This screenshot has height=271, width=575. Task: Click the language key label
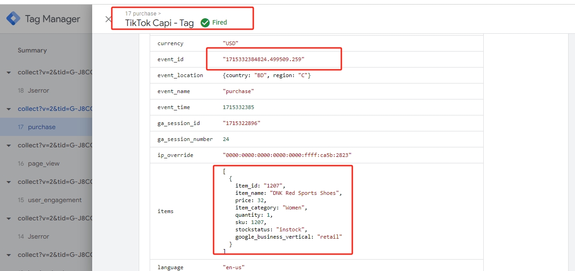[170, 267]
